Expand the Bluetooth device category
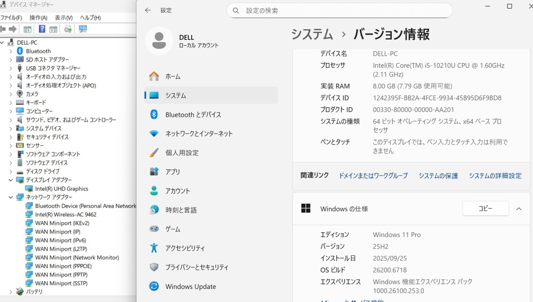 (x=11, y=51)
